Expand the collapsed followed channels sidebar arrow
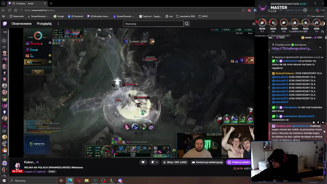This screenshot has height=184, width=327. (x=5, y=32)
